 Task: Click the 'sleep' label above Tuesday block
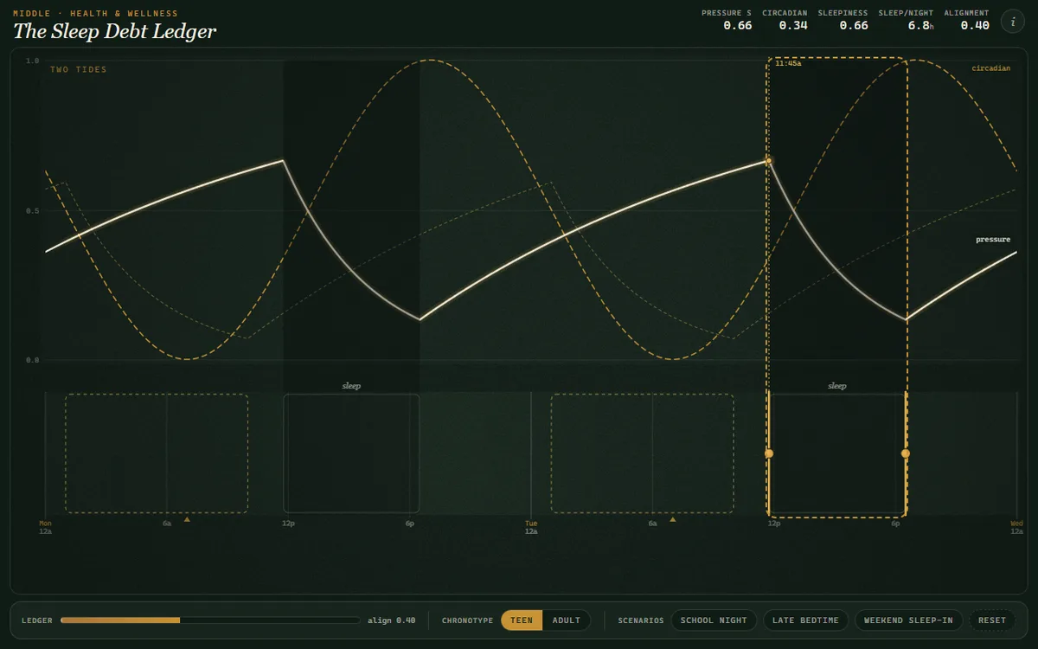click(x=836, y=386)
